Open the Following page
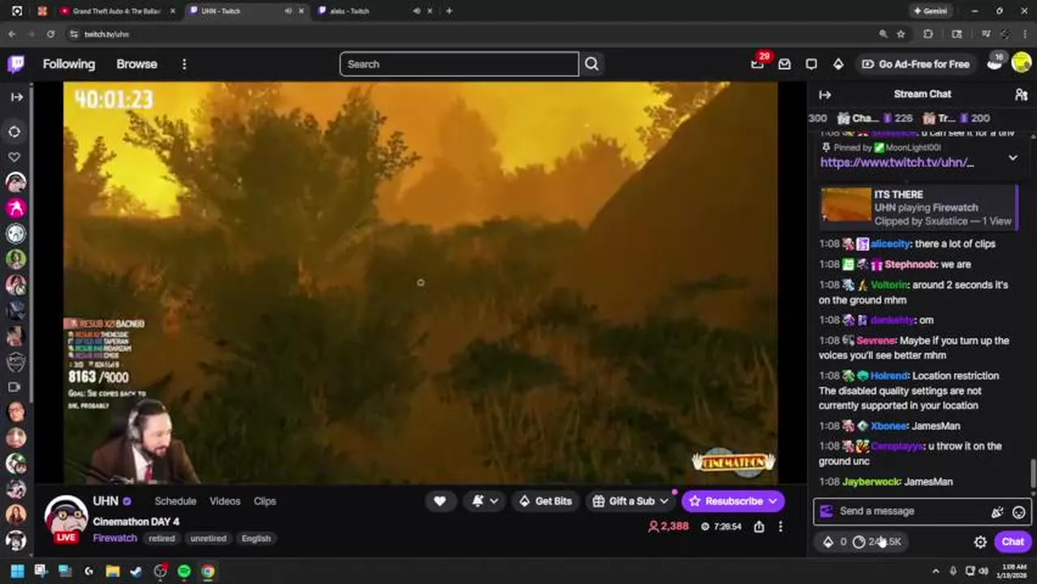The width and height of the screenshot is (1037, 584). (x=69, y=64)
